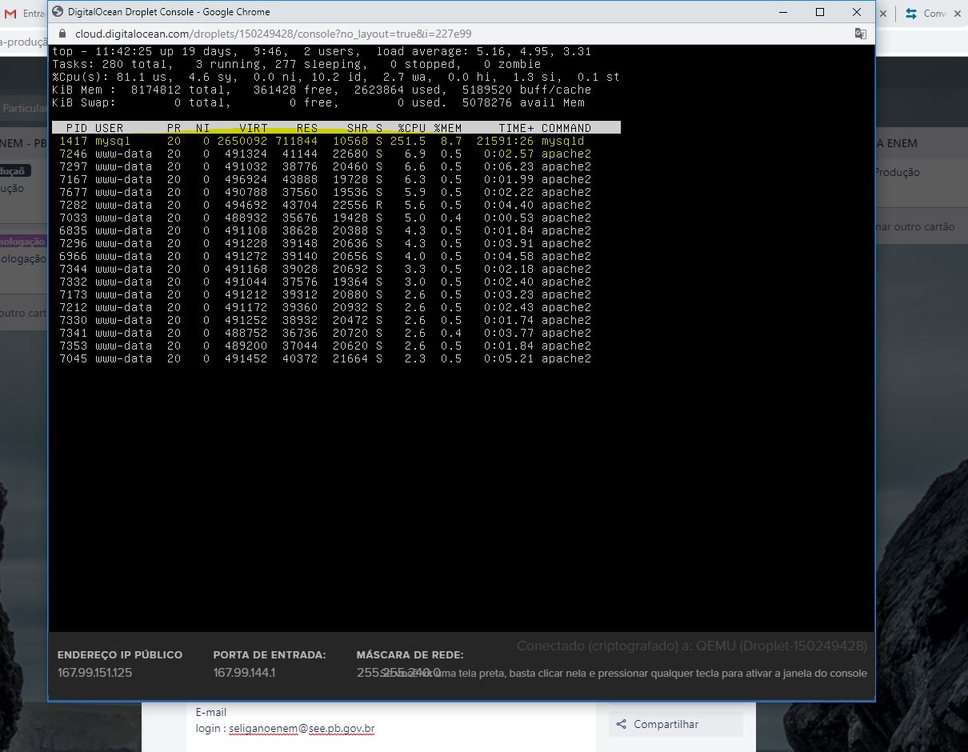Click the Google Translate icon in address bar
The width and height of the screenshot is (968, 752).
(860, 34)
